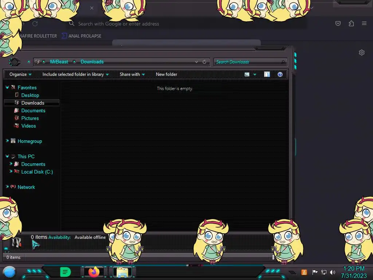The image size is (373, 280).
Task: Click '0 items' in the status bar
Action: (13, 257)
